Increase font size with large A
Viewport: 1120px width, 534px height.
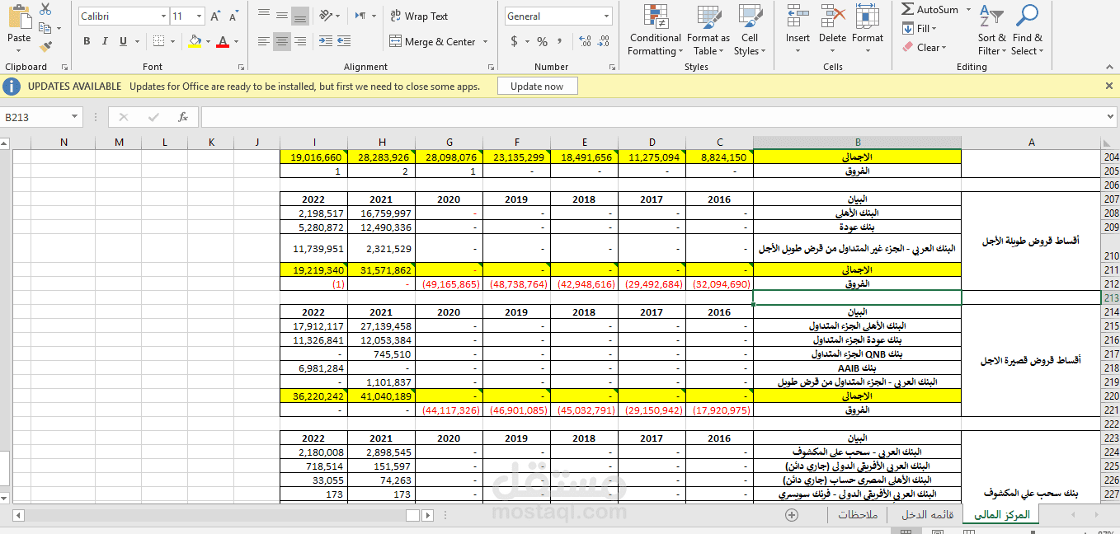[215, 16]
